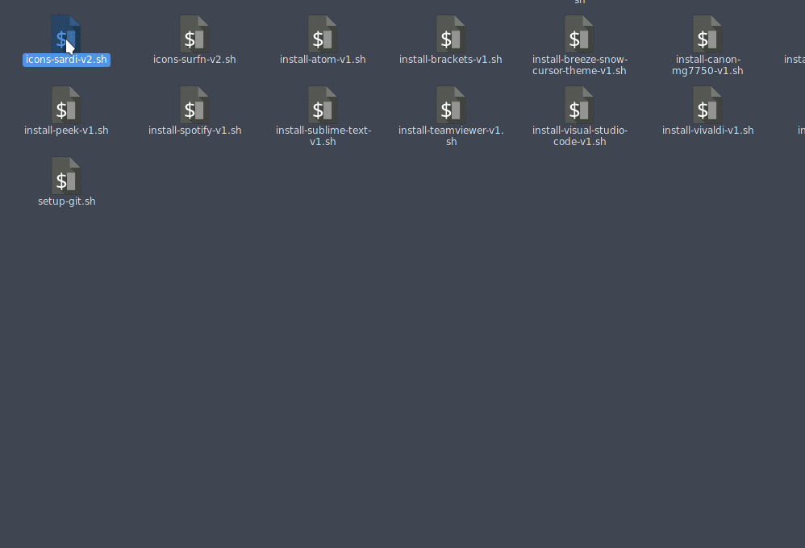Select the install-canon-mg7750-v1.sh file icon
Screen dimensions: 805x548
(708, 34)
